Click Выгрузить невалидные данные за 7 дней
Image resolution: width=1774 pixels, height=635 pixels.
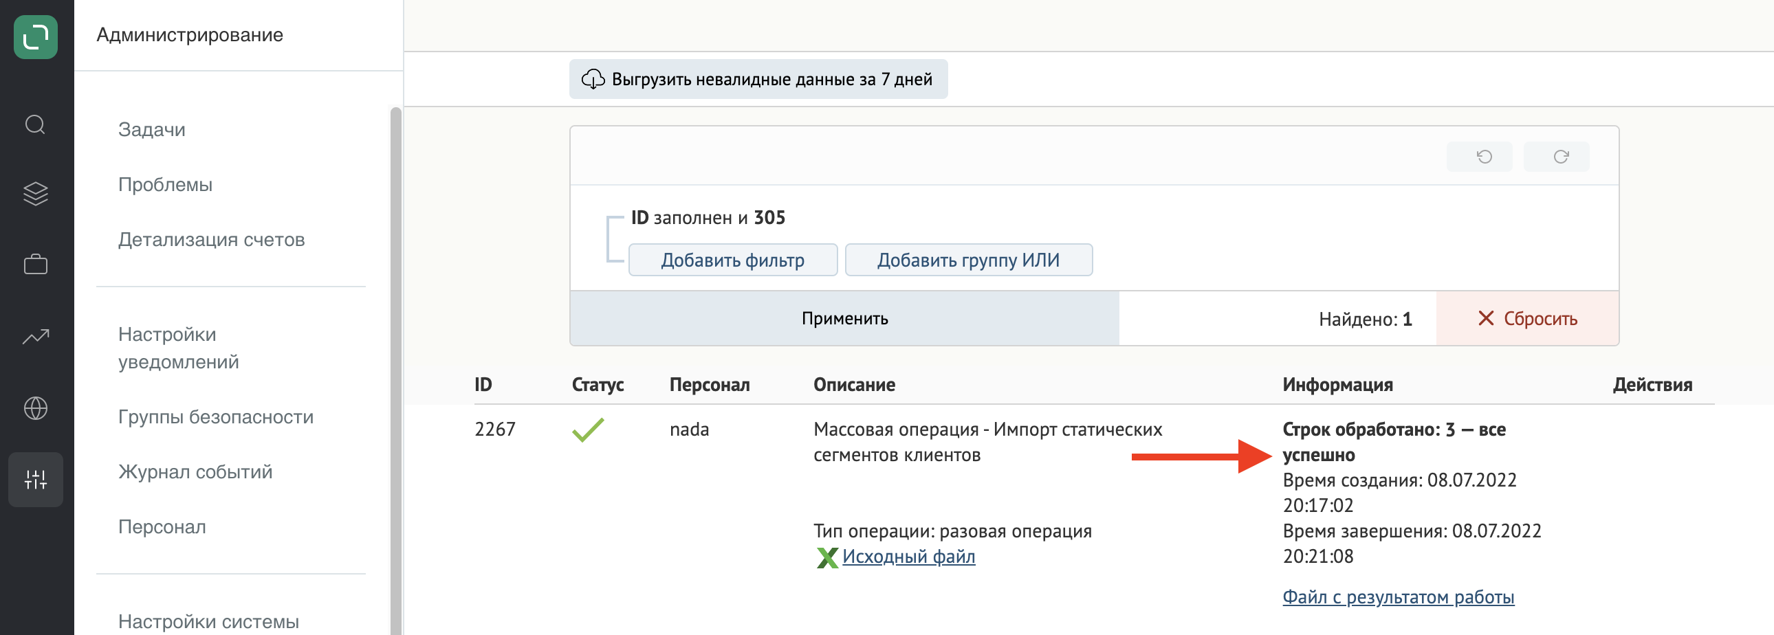758,79
